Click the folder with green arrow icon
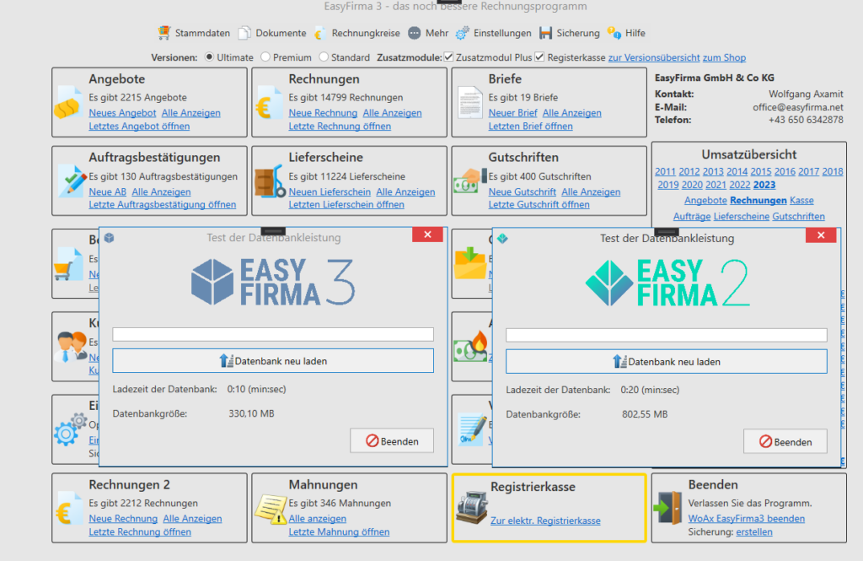Image resolution: width=863 pixels, height=561 pixels. pyautogui.click(x=470, y=263)
